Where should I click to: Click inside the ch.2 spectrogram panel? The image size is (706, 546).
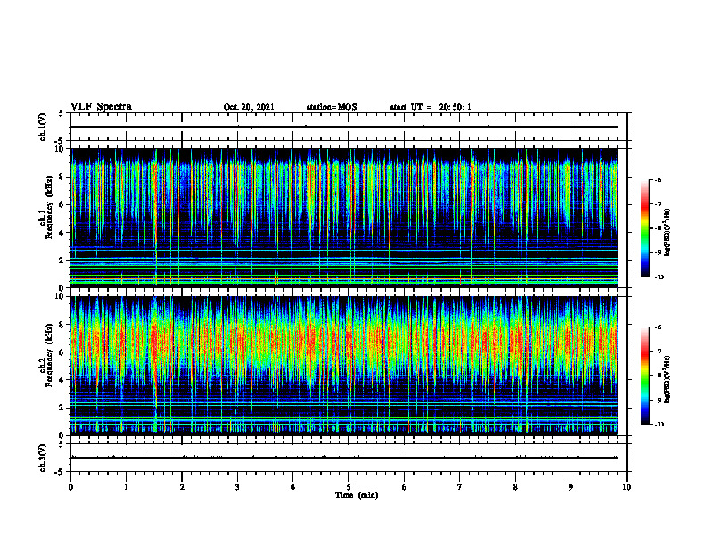coord(344,366)
